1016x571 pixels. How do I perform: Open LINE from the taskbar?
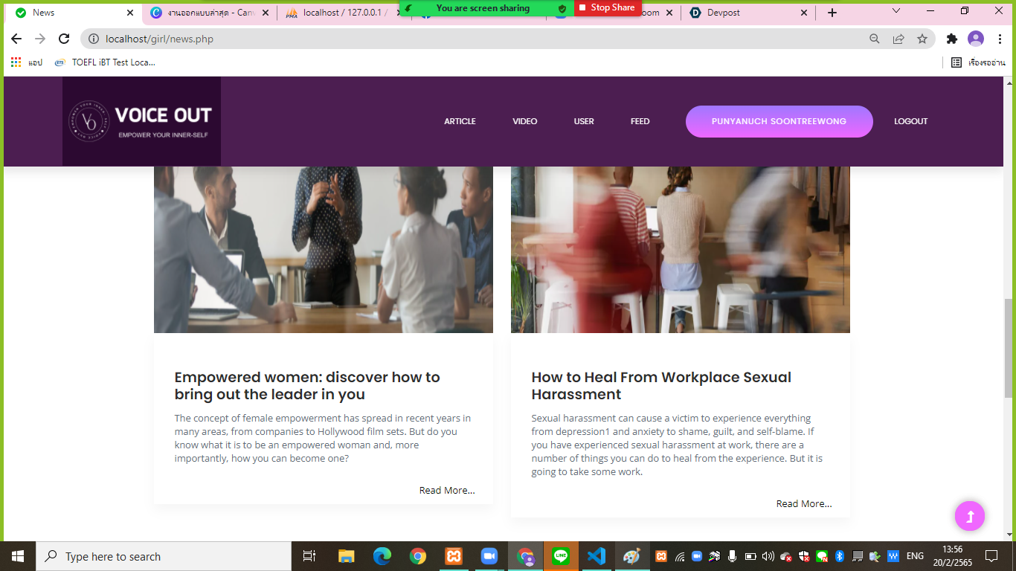[561, 555]
